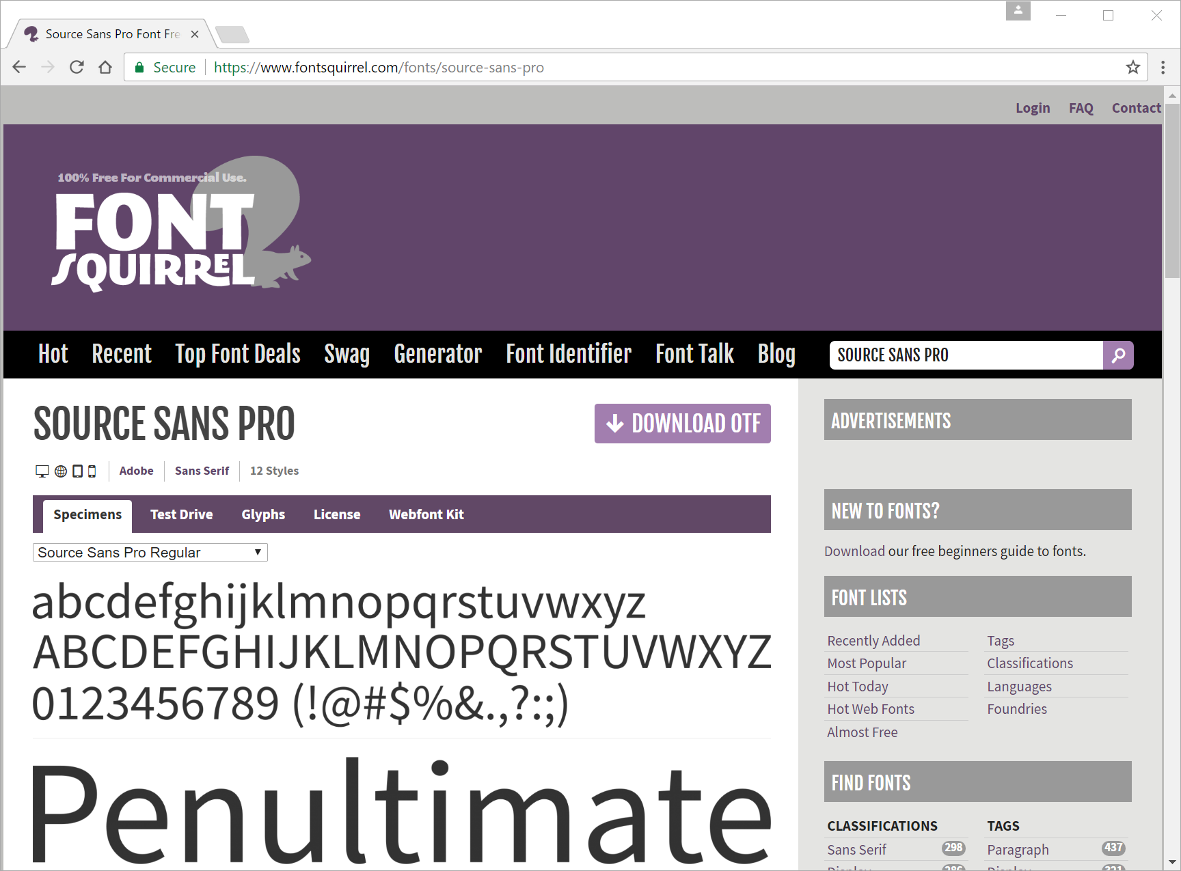Click the Download OTF button

coord(683,424)
